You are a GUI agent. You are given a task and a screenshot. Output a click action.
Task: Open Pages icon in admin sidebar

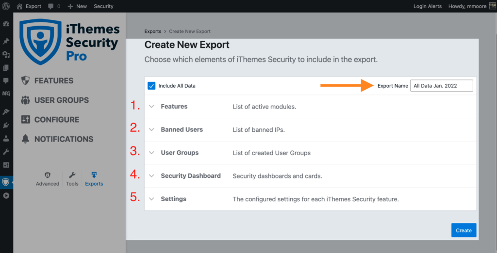(6, 68)
